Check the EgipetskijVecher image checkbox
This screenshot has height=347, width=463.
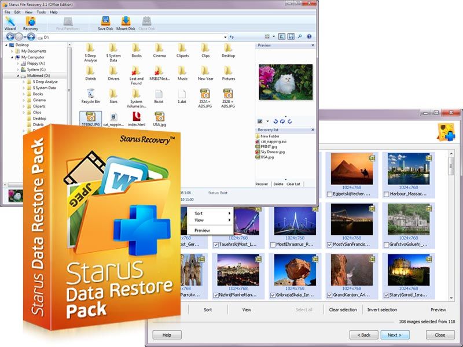point(329,194)
